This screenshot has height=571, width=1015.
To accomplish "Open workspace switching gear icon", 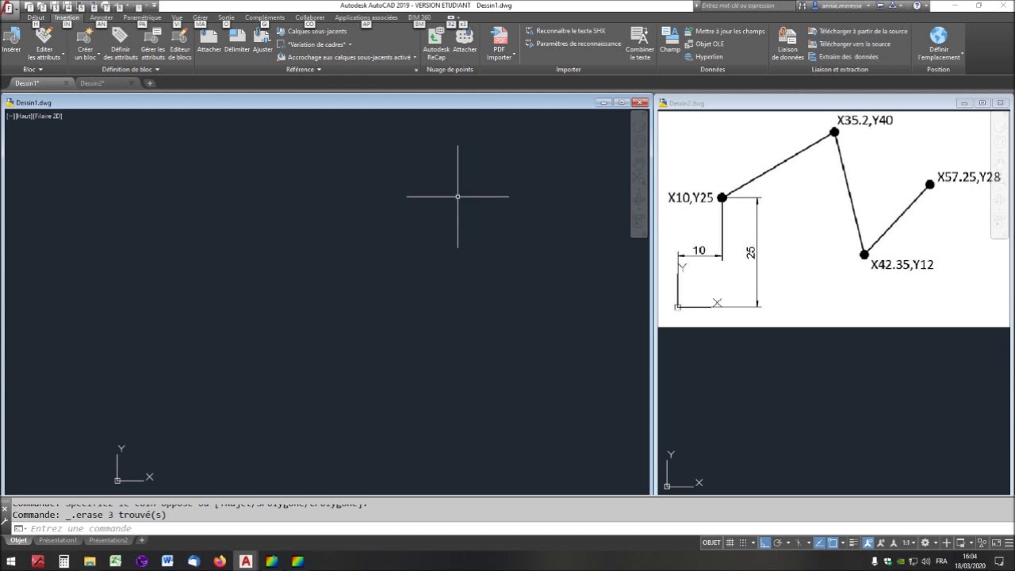I will tap(925, 542).
